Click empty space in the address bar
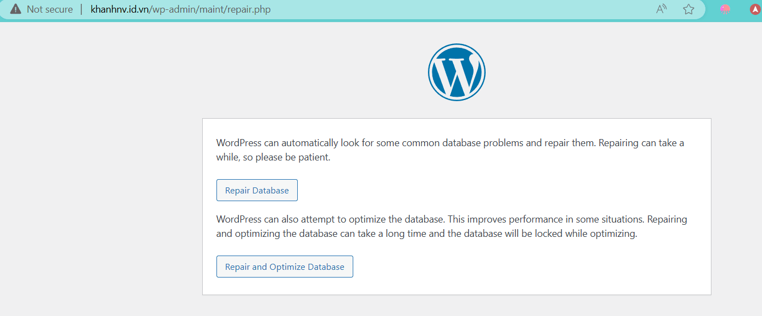 pos(467,9)
